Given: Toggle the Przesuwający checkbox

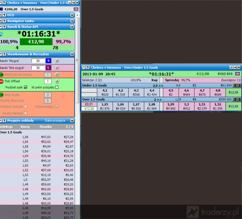Looking at the screenshot, I should 57,107.
